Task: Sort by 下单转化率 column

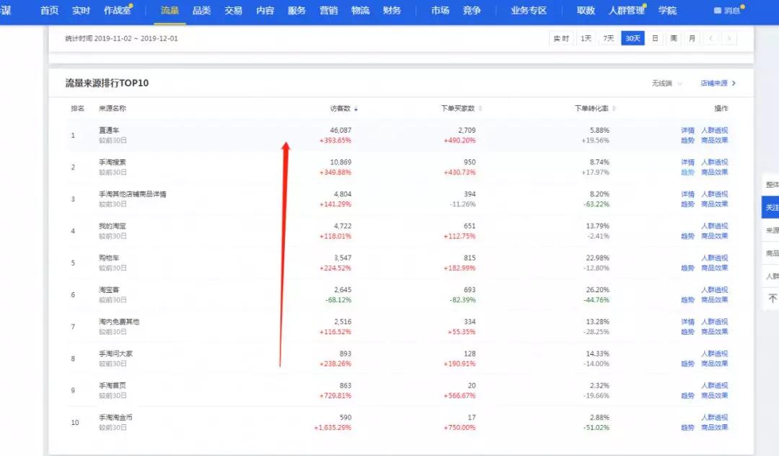Action: tap(614, 109)
